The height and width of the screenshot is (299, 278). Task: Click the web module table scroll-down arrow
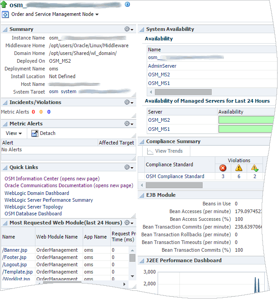tap(132, 276)
